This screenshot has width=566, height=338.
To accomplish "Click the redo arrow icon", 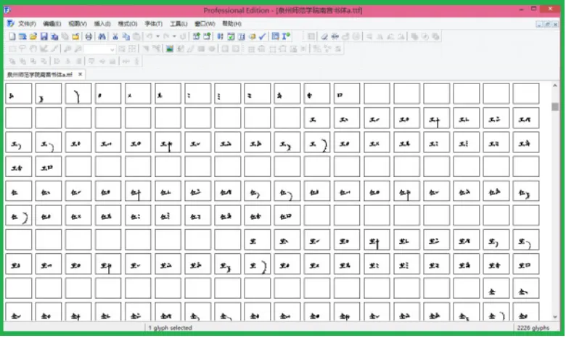I will 166,36.
